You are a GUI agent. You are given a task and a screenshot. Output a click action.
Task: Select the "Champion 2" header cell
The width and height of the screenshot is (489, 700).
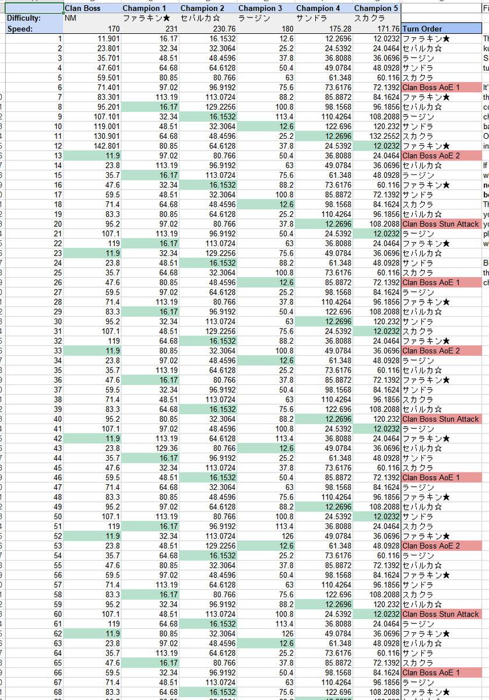coord(208,8)
